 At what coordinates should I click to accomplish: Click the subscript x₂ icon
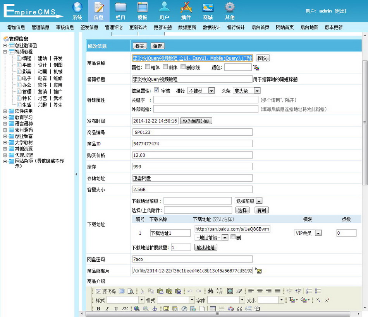[318, 300]
